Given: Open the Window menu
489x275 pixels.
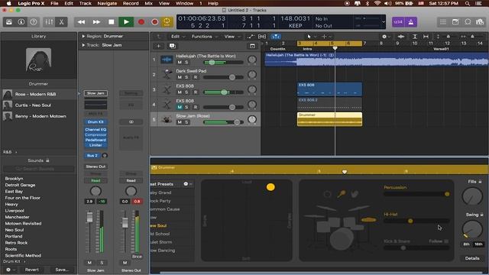Looking at the screenshot, I should (x=184, y=3).
